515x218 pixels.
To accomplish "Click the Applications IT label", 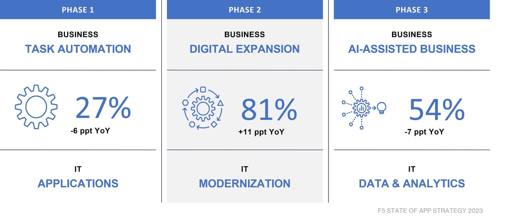I will coord(78,183).
